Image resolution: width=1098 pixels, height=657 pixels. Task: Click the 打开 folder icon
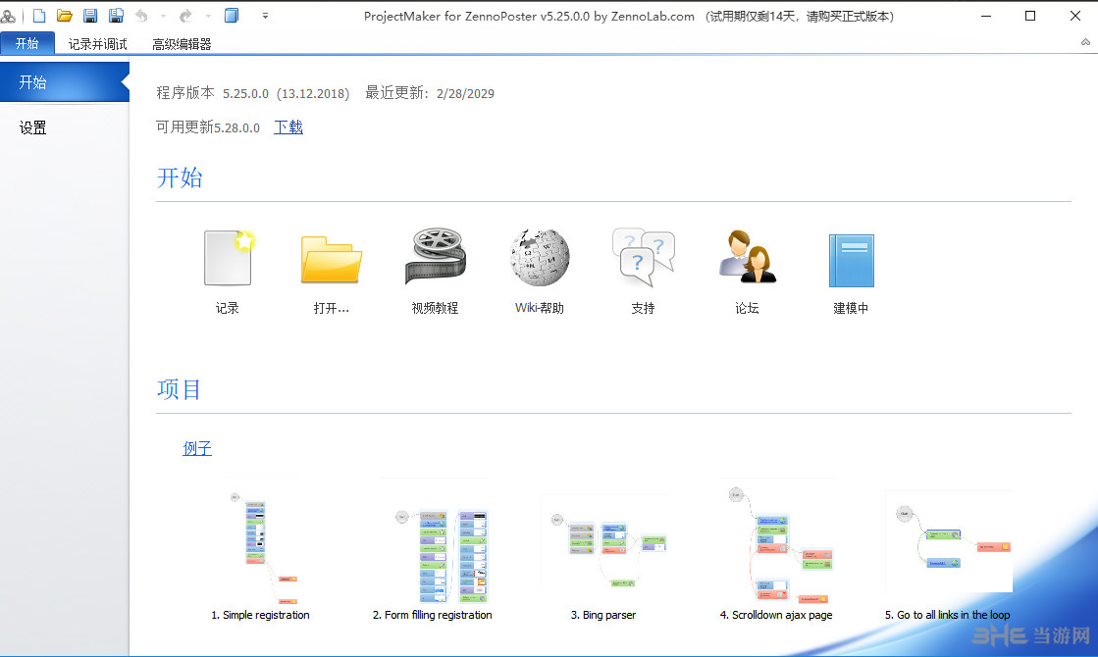(x=332, y=259)
